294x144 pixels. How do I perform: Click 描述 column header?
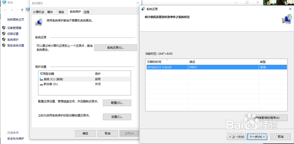(x=223, y=62)
